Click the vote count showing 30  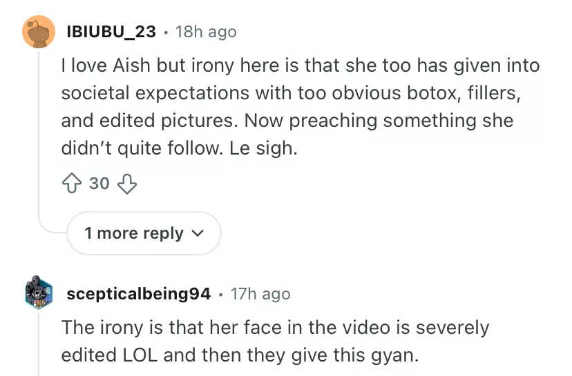pos(99,183)
